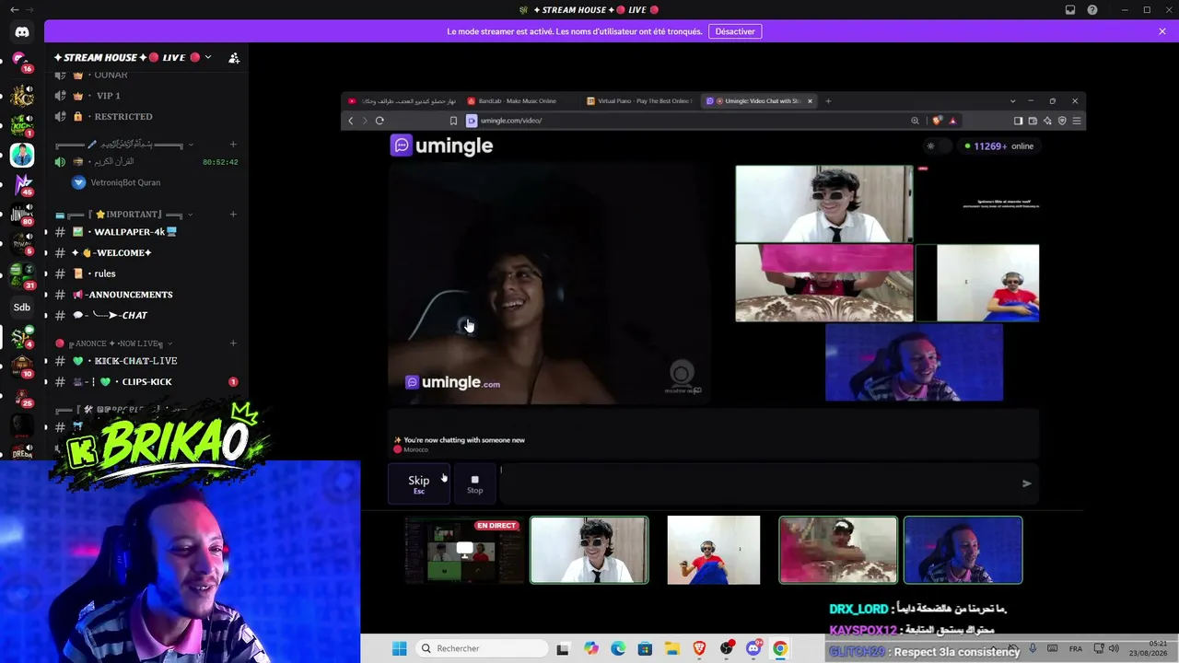Add a channel to ANONCE NOW LIVE category
The image size is (1179, 663).
(x=233, y=343)
